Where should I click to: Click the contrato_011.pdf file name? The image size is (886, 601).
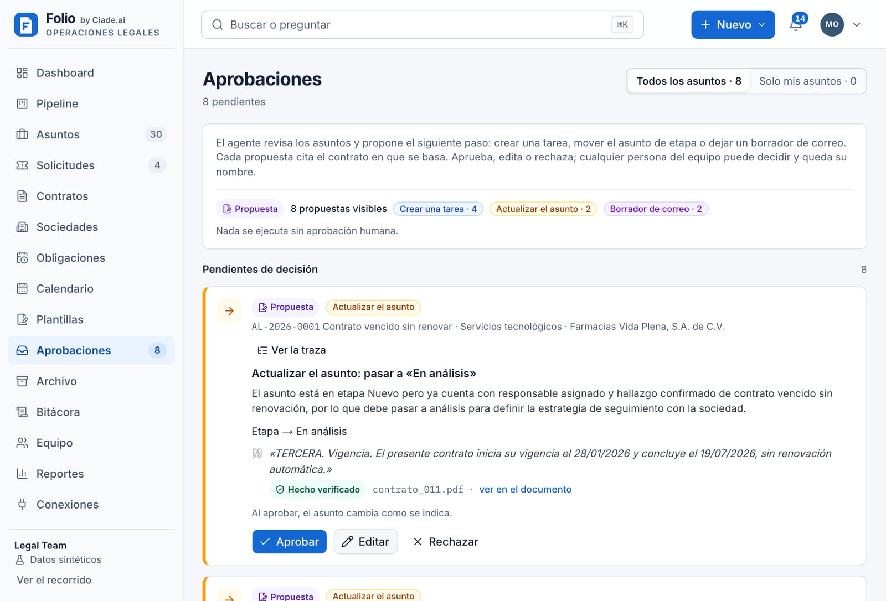tap(418, 489)
